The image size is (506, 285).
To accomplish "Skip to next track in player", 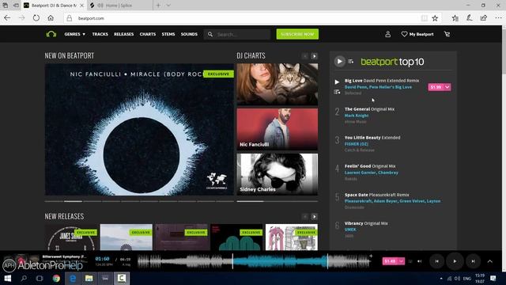I will [473, 261].
